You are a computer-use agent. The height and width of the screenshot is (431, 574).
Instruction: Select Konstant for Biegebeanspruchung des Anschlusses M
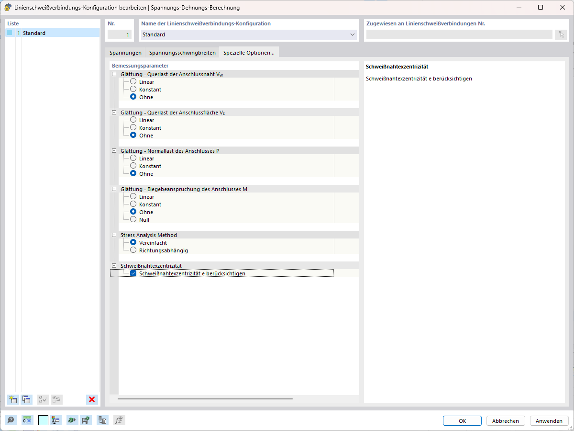[133, 204]
